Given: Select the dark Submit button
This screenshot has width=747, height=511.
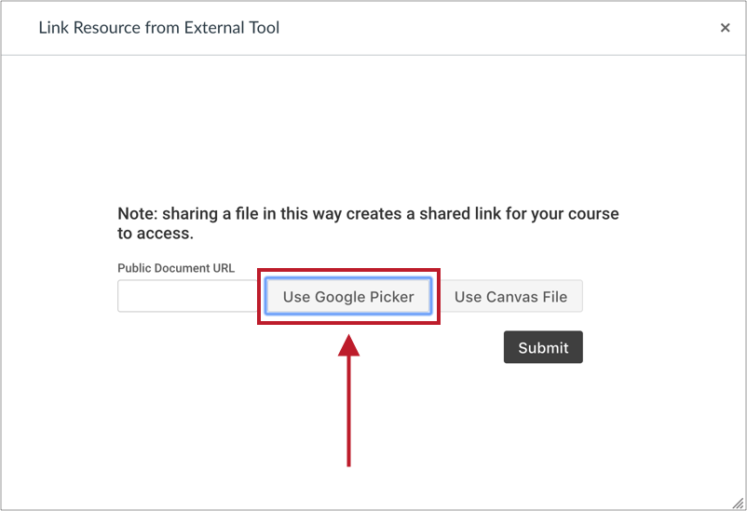Looking at the screenshot, I should (543, 347).
